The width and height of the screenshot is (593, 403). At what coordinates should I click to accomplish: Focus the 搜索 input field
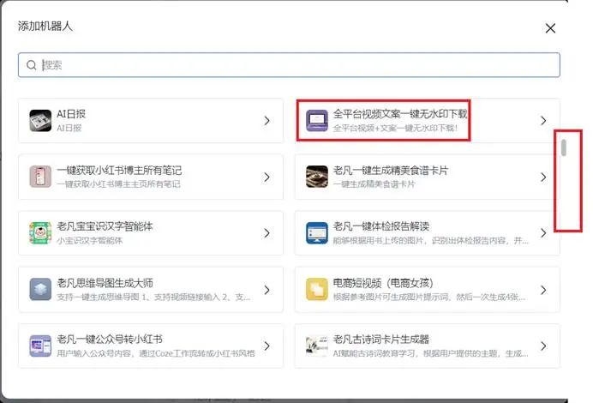point(289,65)
